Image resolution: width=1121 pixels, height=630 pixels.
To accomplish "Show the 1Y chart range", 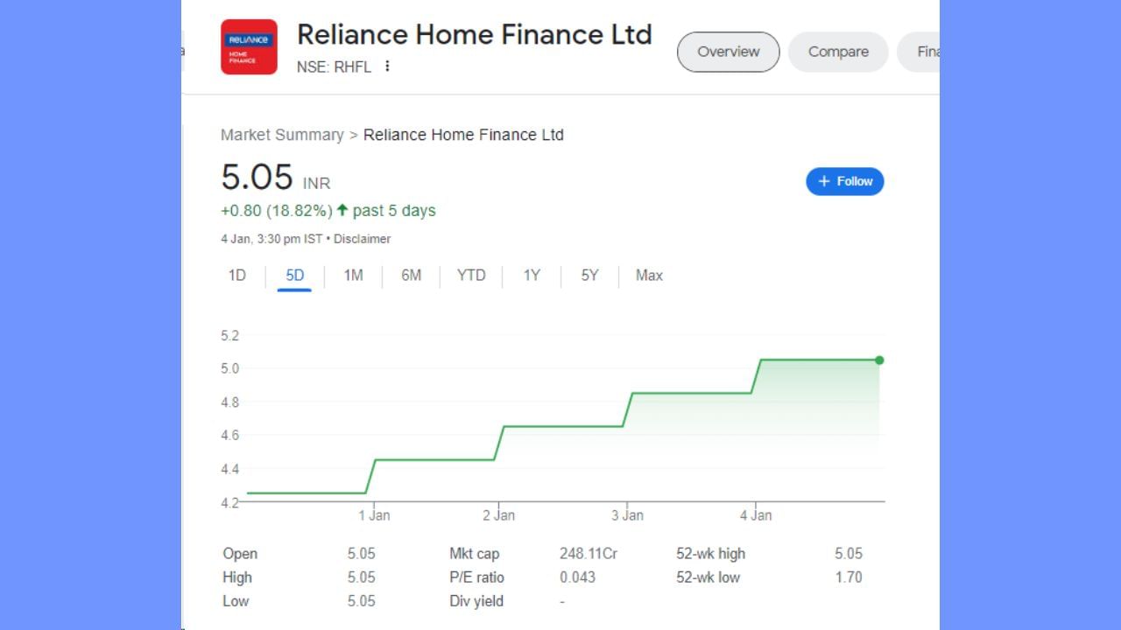I will [532, 276].
